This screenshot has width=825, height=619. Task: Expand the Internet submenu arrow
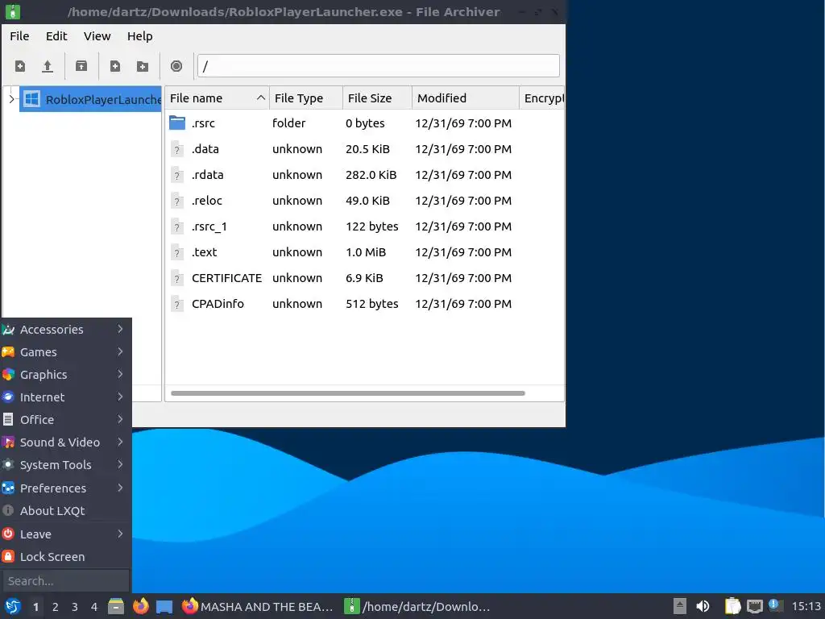coord(120,397)
